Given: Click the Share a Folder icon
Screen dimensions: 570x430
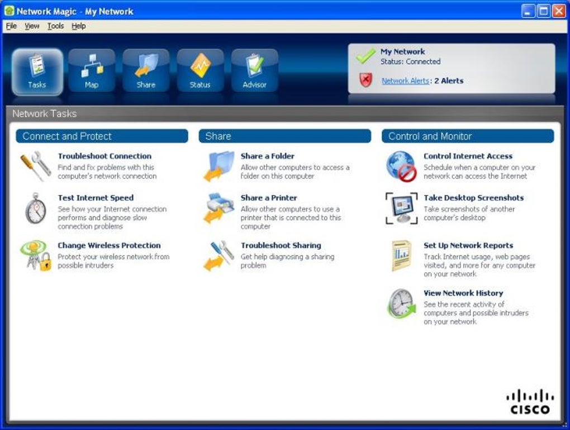Looking at the screenshot, I should click(x=219, y=166).
